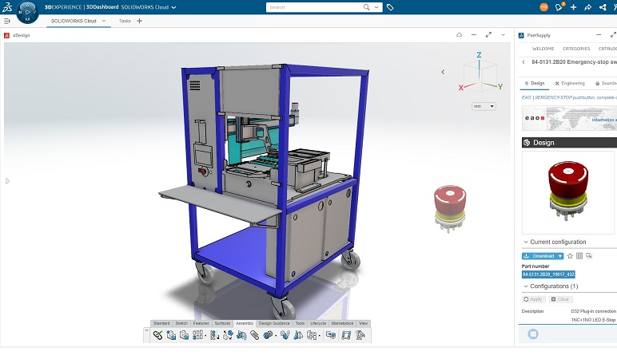Click the back arrow beside the part title

point(523,62)
